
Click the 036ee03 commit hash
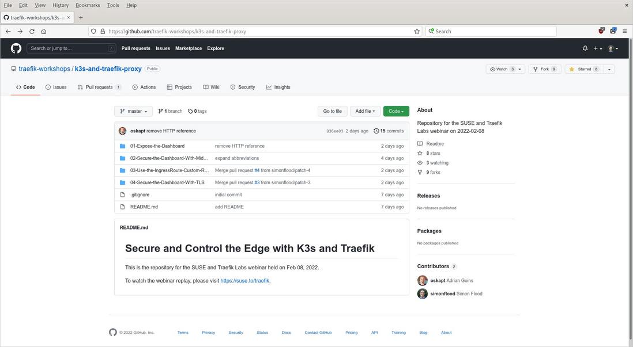(335, 131)
